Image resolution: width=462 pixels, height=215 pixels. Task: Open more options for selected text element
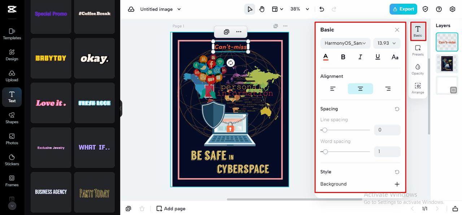point(239,32)
